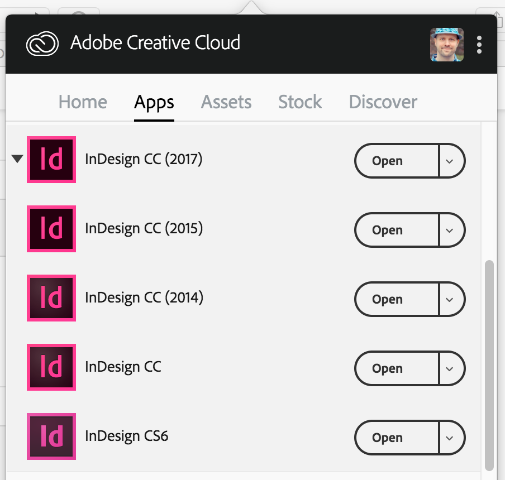505x480 pixels.
Task: Switch to the Home tab
Action: [x=83, y=102]
